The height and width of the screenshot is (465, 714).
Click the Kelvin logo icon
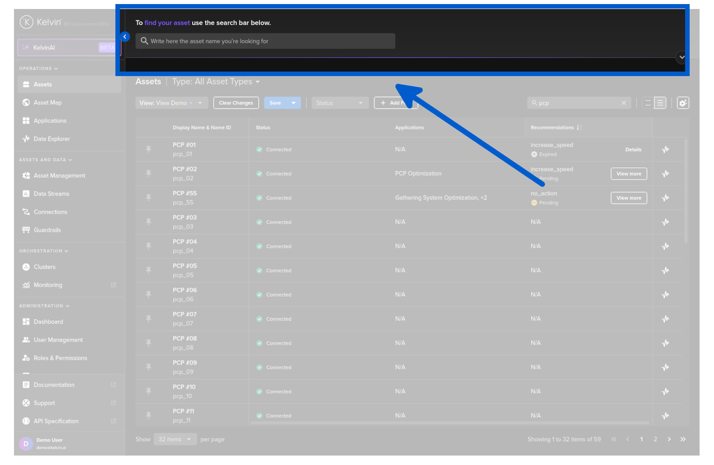coord(27,22)
